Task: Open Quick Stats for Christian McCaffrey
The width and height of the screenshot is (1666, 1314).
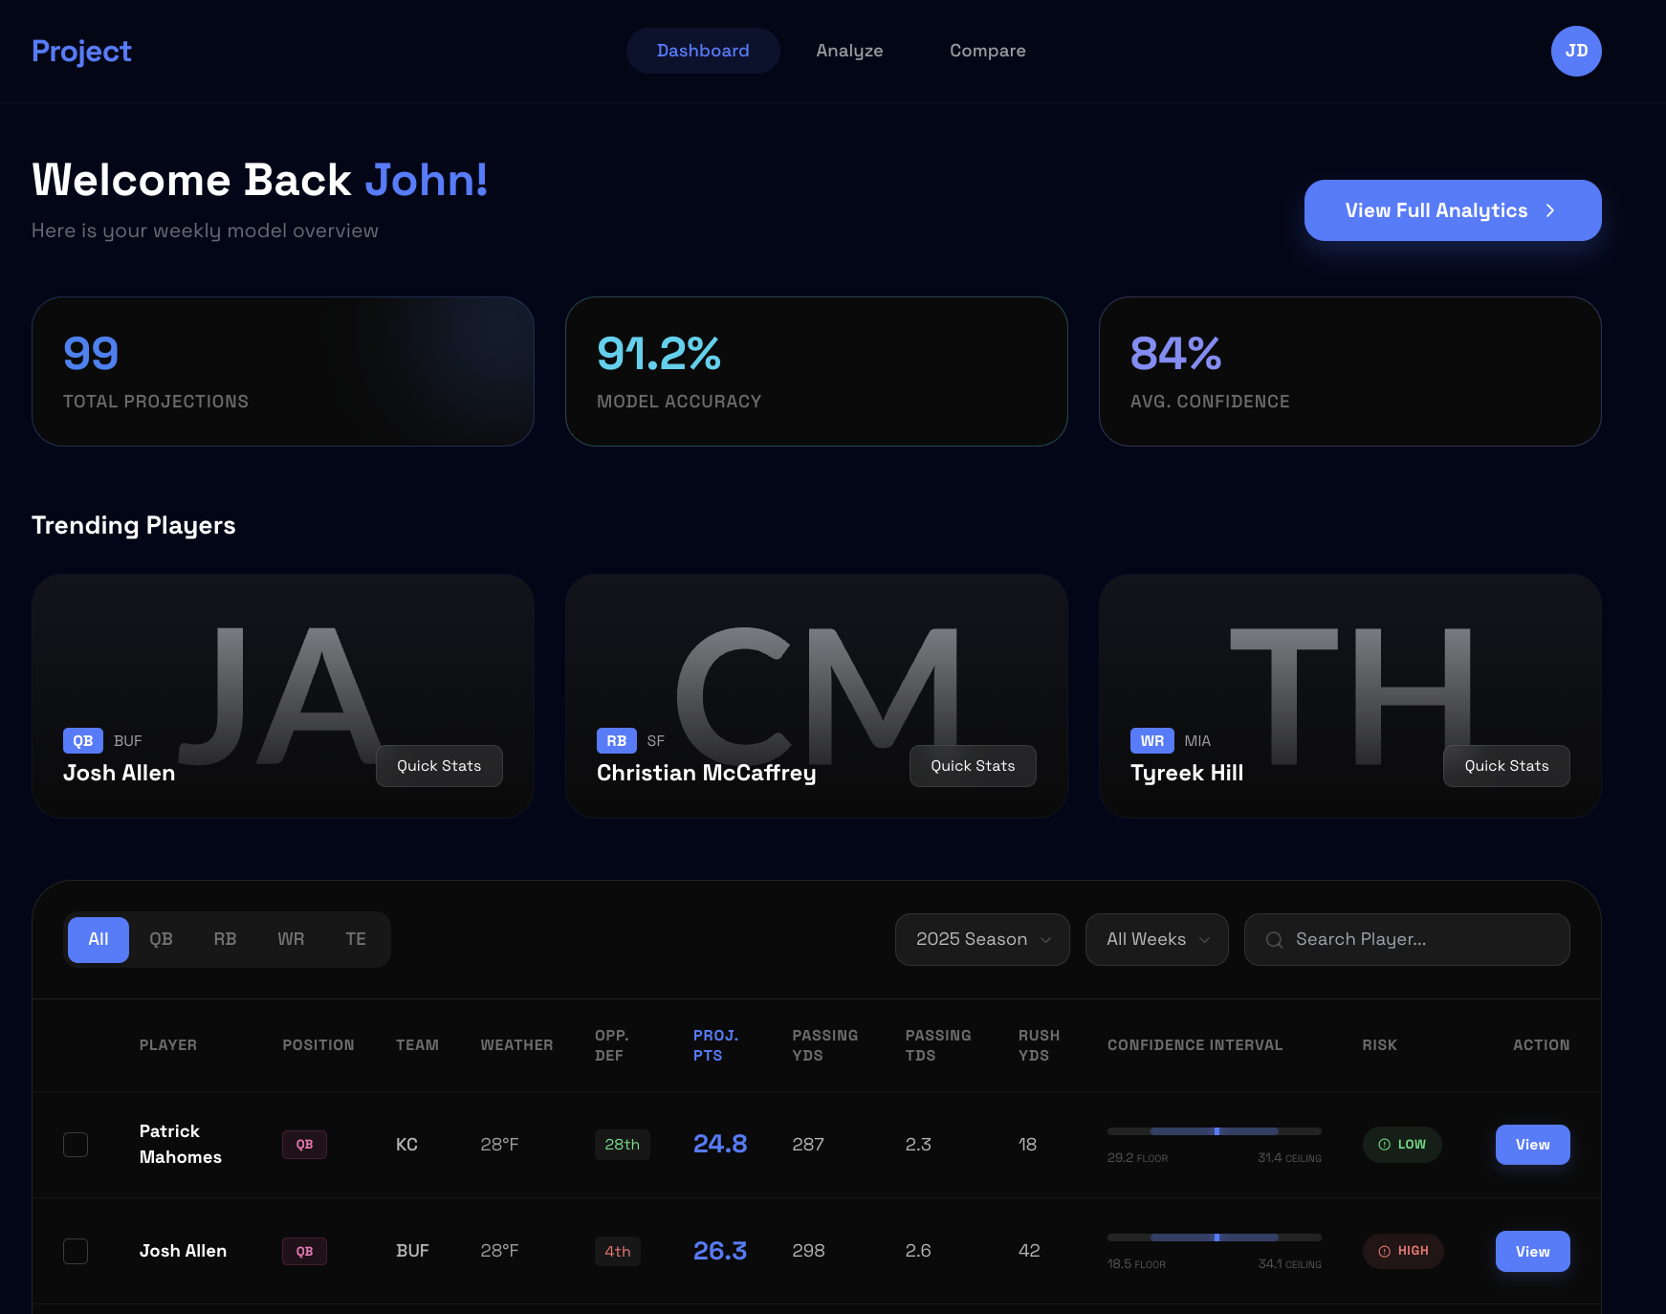Action: (x=973, y=765)
